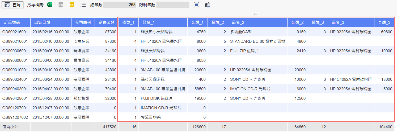Save results as Txt file
Viewport: 397px width, 133px height.
tap(61, 5)
